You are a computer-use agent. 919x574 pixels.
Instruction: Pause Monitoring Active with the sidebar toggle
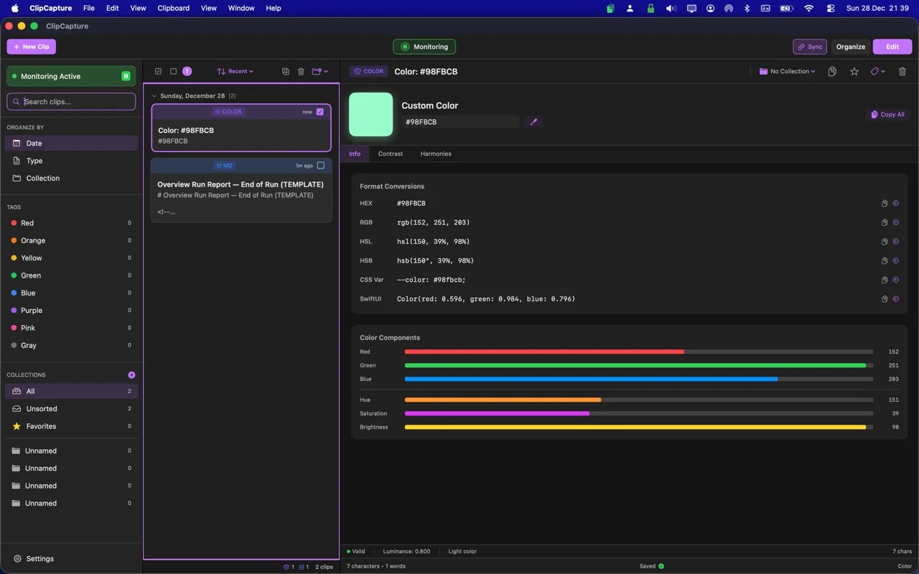point(126,75)
